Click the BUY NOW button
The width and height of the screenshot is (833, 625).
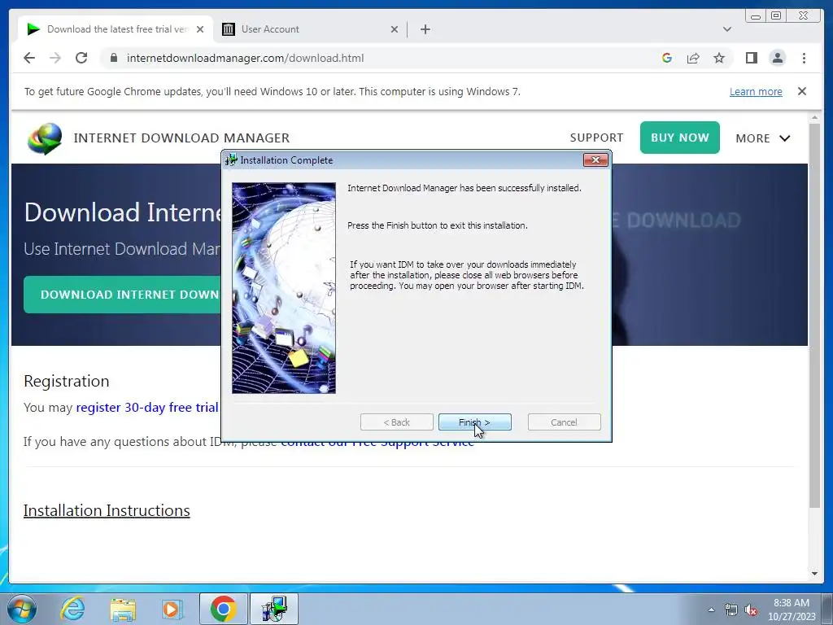[679, 138]
